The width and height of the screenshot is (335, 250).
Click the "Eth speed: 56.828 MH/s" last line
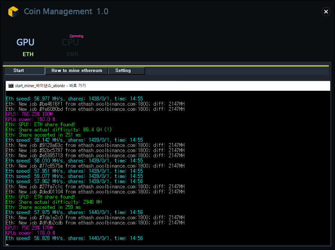point(74,238)
